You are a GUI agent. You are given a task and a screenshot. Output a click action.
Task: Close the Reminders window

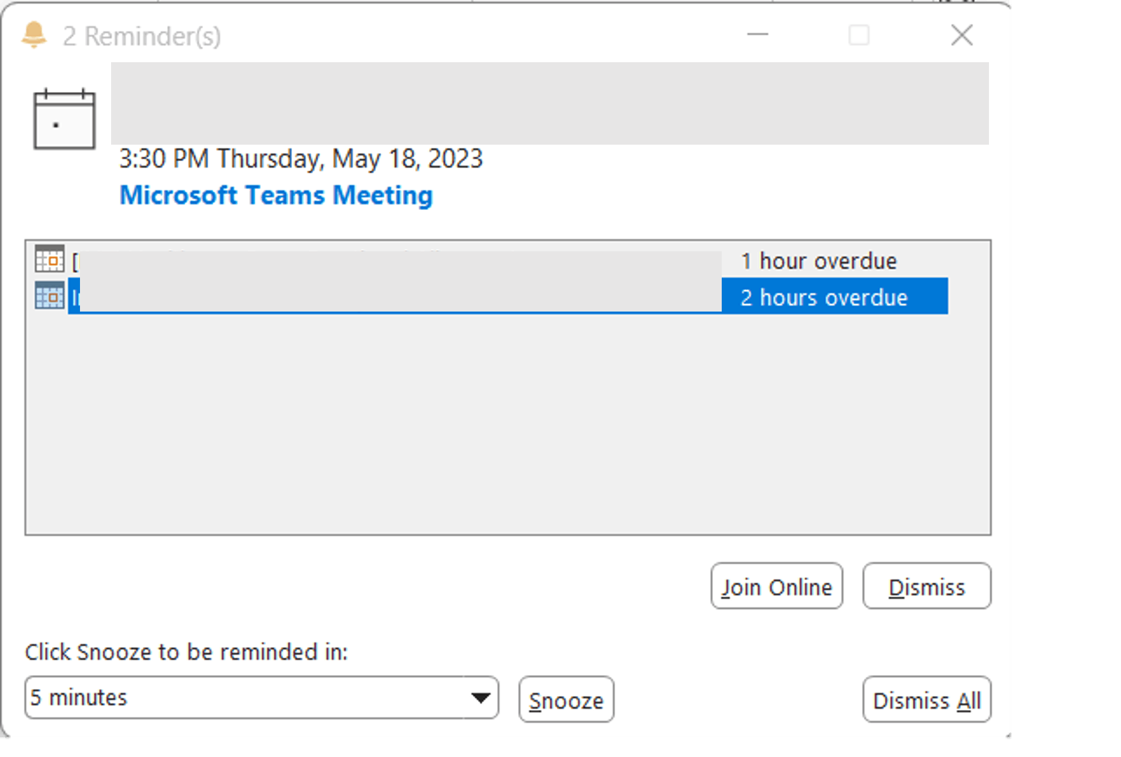962,35
